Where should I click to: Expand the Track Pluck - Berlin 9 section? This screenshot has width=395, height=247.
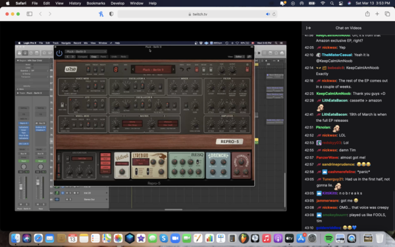pyautogui.click(x=18, y=93)
